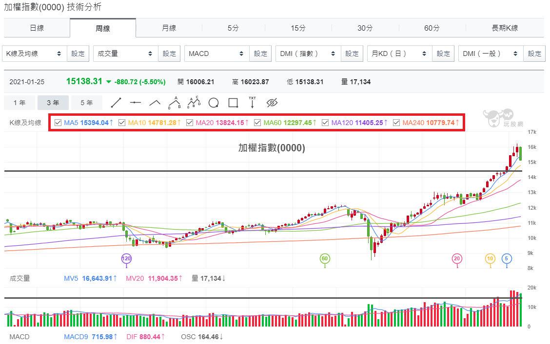Toggle the MA60 moving average checkbox
The width and height of the screenshot is (550, 344).
click(257, 123)
